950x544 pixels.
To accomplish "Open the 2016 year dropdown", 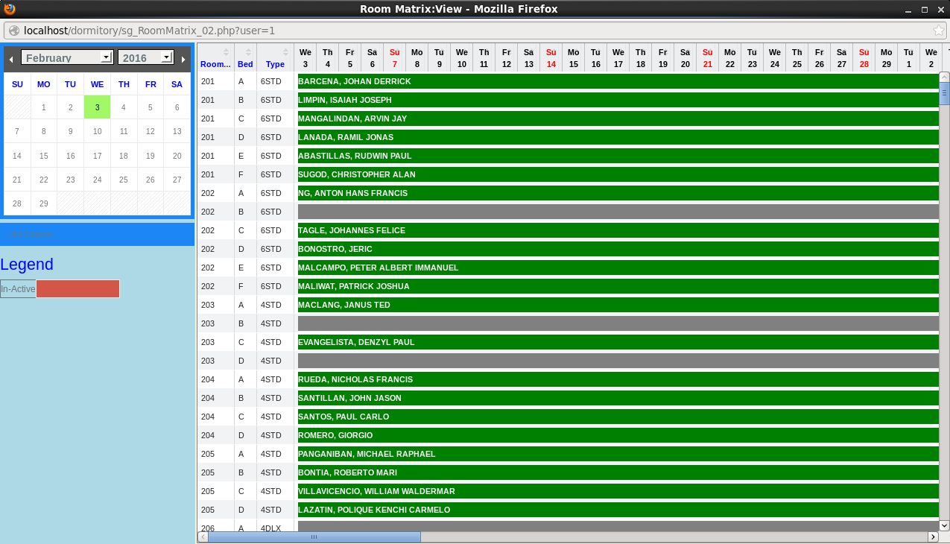I will pyautogui.click(x=145, y=57).
